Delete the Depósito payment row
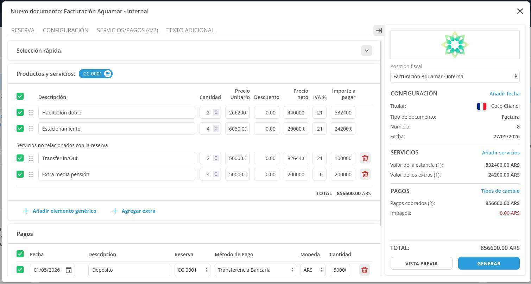Screen dimensions: 531x284 pos(364,270)
